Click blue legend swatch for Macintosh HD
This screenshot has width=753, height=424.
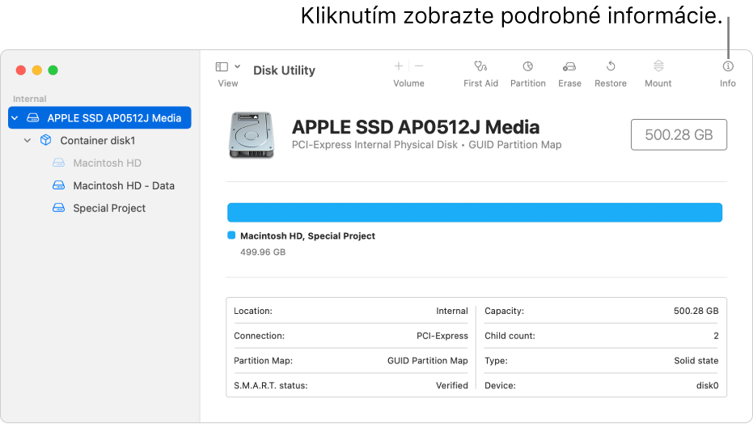231,235
